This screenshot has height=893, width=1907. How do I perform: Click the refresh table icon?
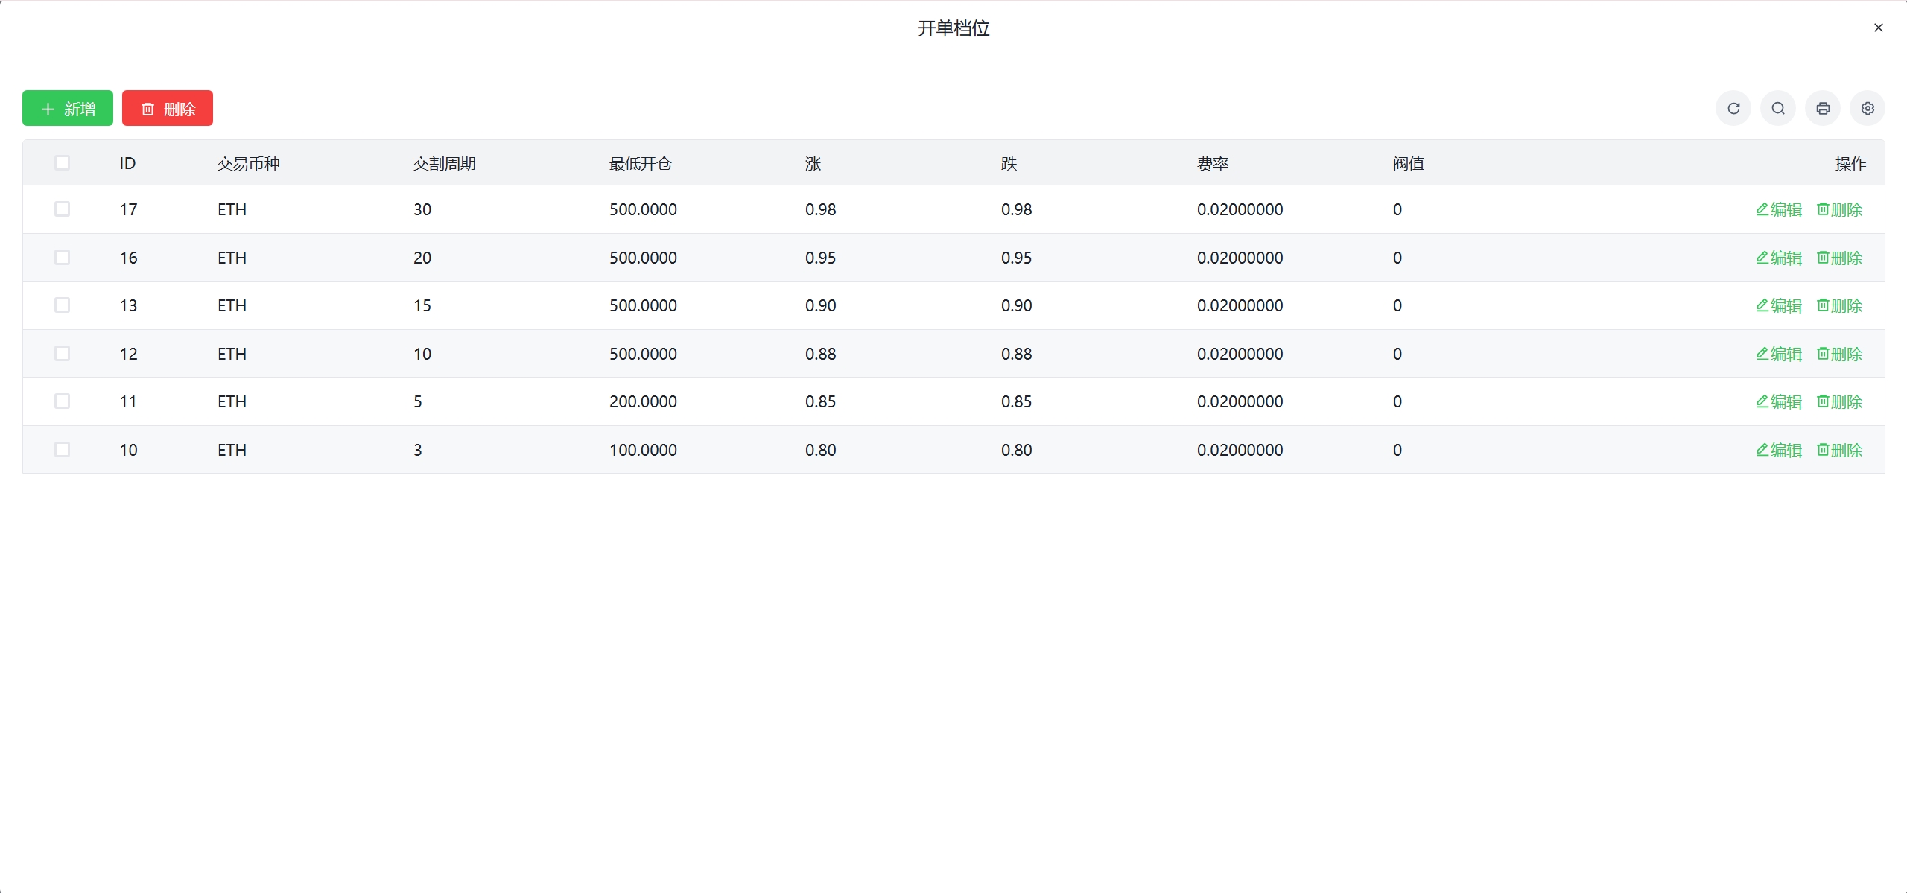click(1733, 109)
